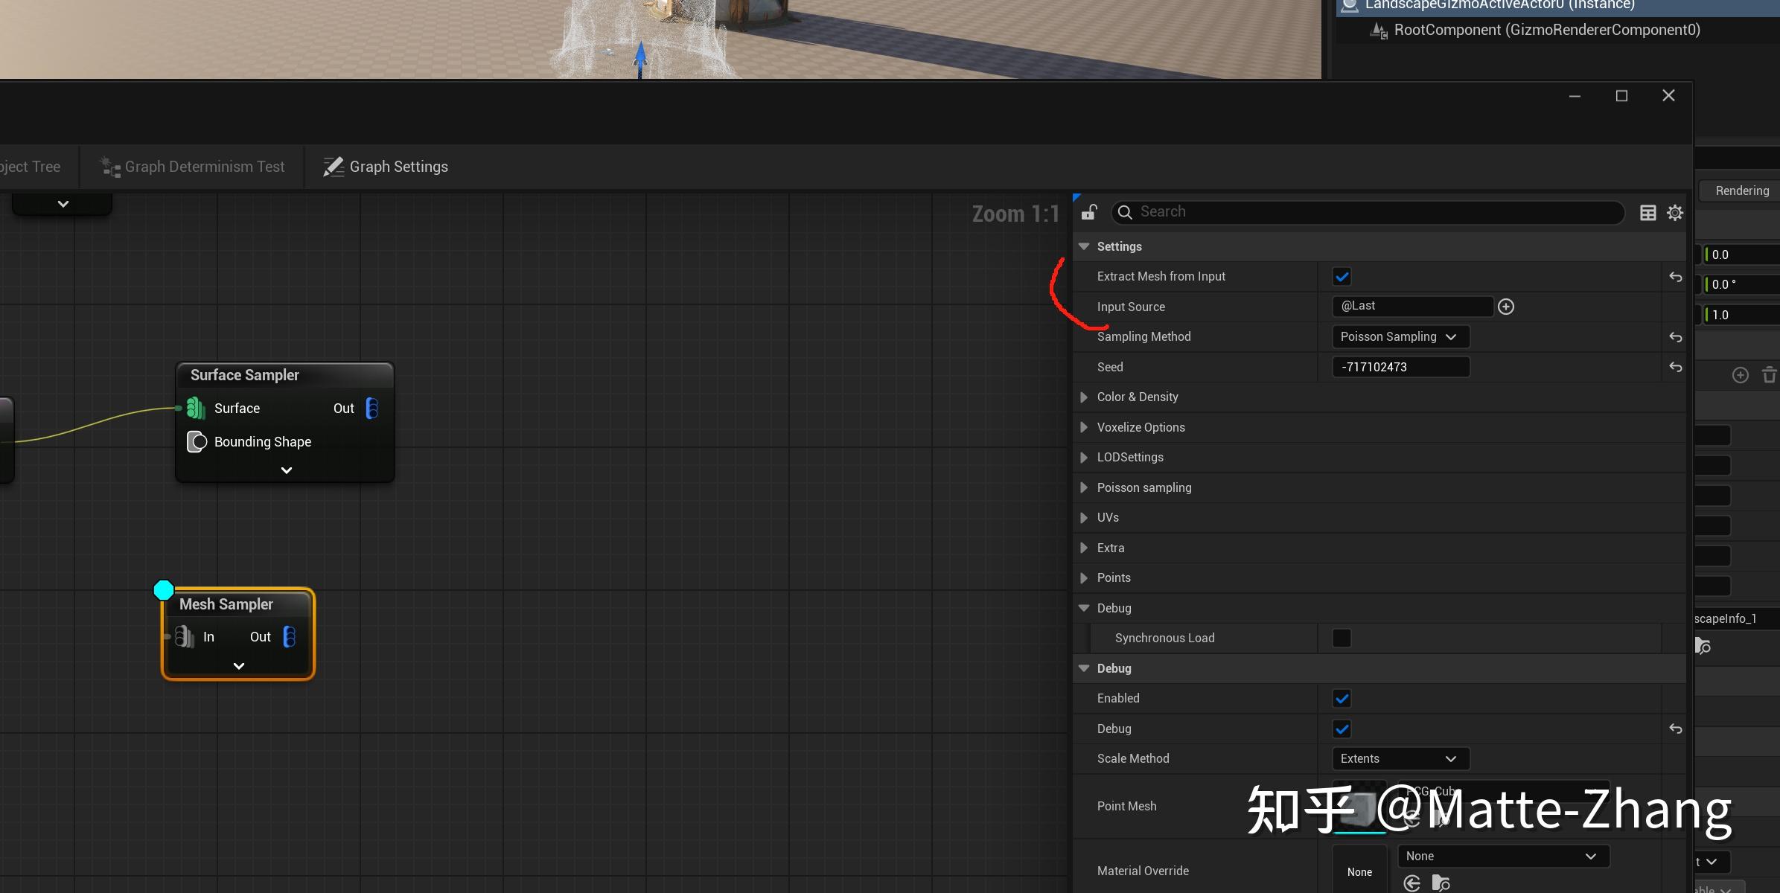
Task: Click the column view icon next to the gear
Action: point(1647,212)
